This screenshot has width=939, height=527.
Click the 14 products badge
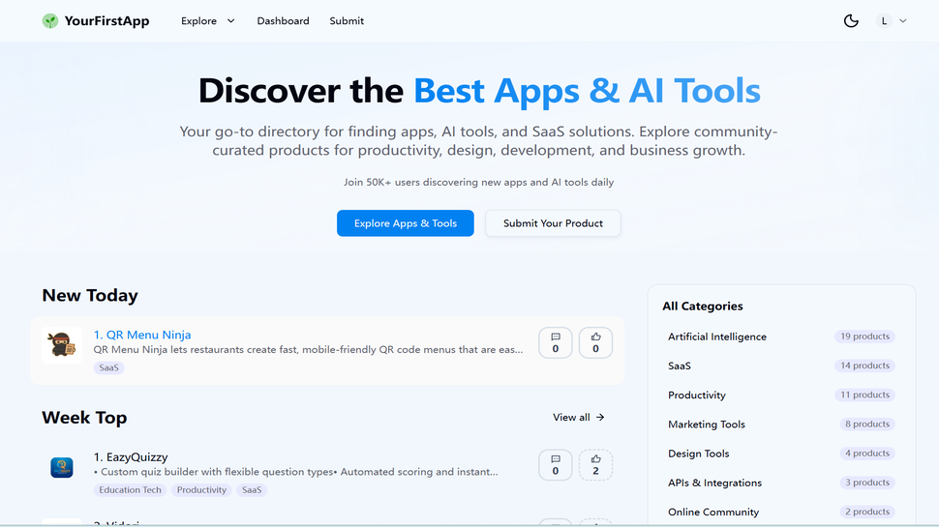864,366
